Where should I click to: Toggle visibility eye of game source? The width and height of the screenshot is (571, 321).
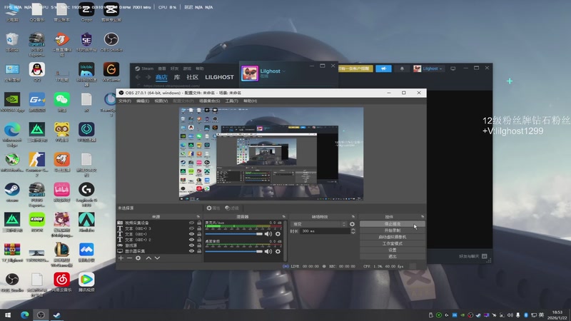pyautogui.click(x=191, y=245)
